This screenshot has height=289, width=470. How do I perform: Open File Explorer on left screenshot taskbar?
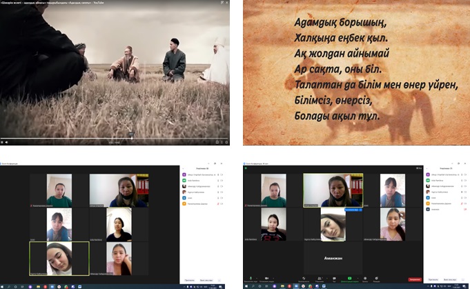pyautogui.click(x=38, y=287)
